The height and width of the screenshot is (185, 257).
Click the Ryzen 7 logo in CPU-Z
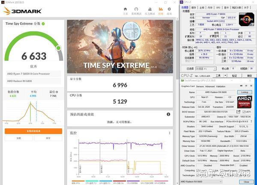(x=246, y=19)
